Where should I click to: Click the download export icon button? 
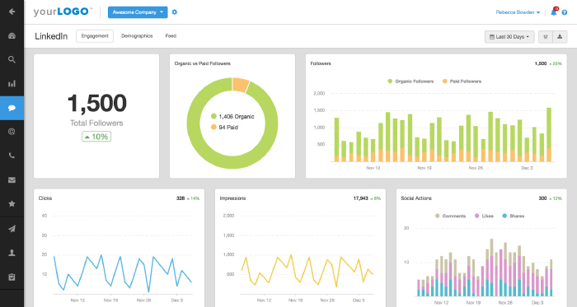click(560, 37)
